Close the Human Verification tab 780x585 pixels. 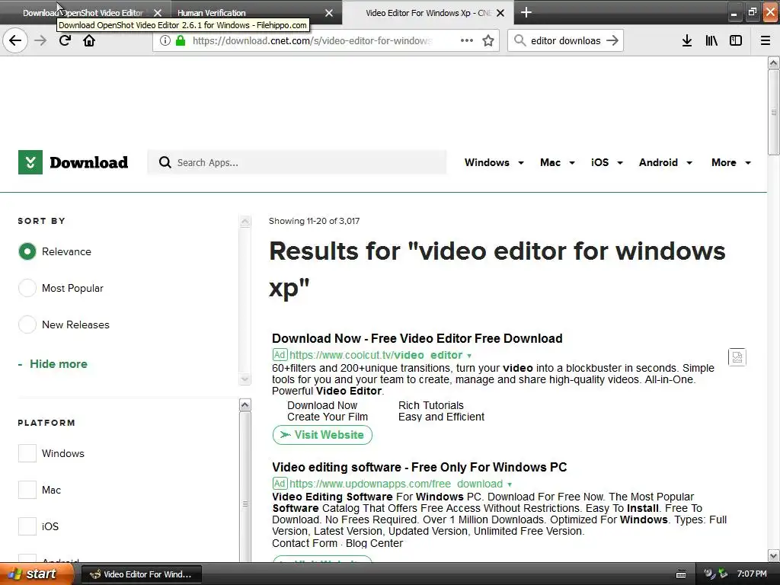pyautogui.click(x=329, y=13)
